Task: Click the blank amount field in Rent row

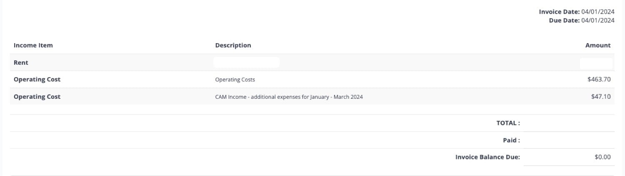Action: point(596,63)
